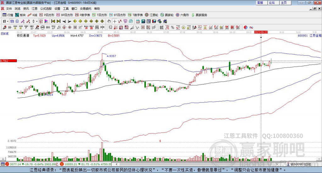322x173 pixels.
Task: Click the 客服 customer service button
Action: (x=262, y=3)
